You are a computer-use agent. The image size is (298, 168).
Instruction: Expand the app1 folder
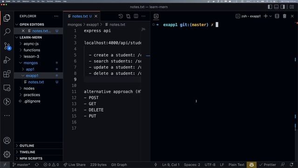click(x=38, y=70)
